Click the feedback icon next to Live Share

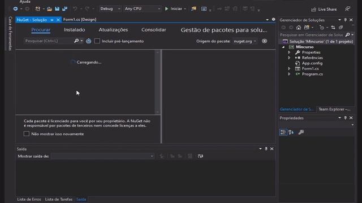click(347, 9)
